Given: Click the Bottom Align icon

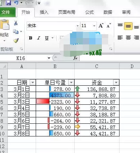Looking at the screenshot, I should tap(136, 27).
